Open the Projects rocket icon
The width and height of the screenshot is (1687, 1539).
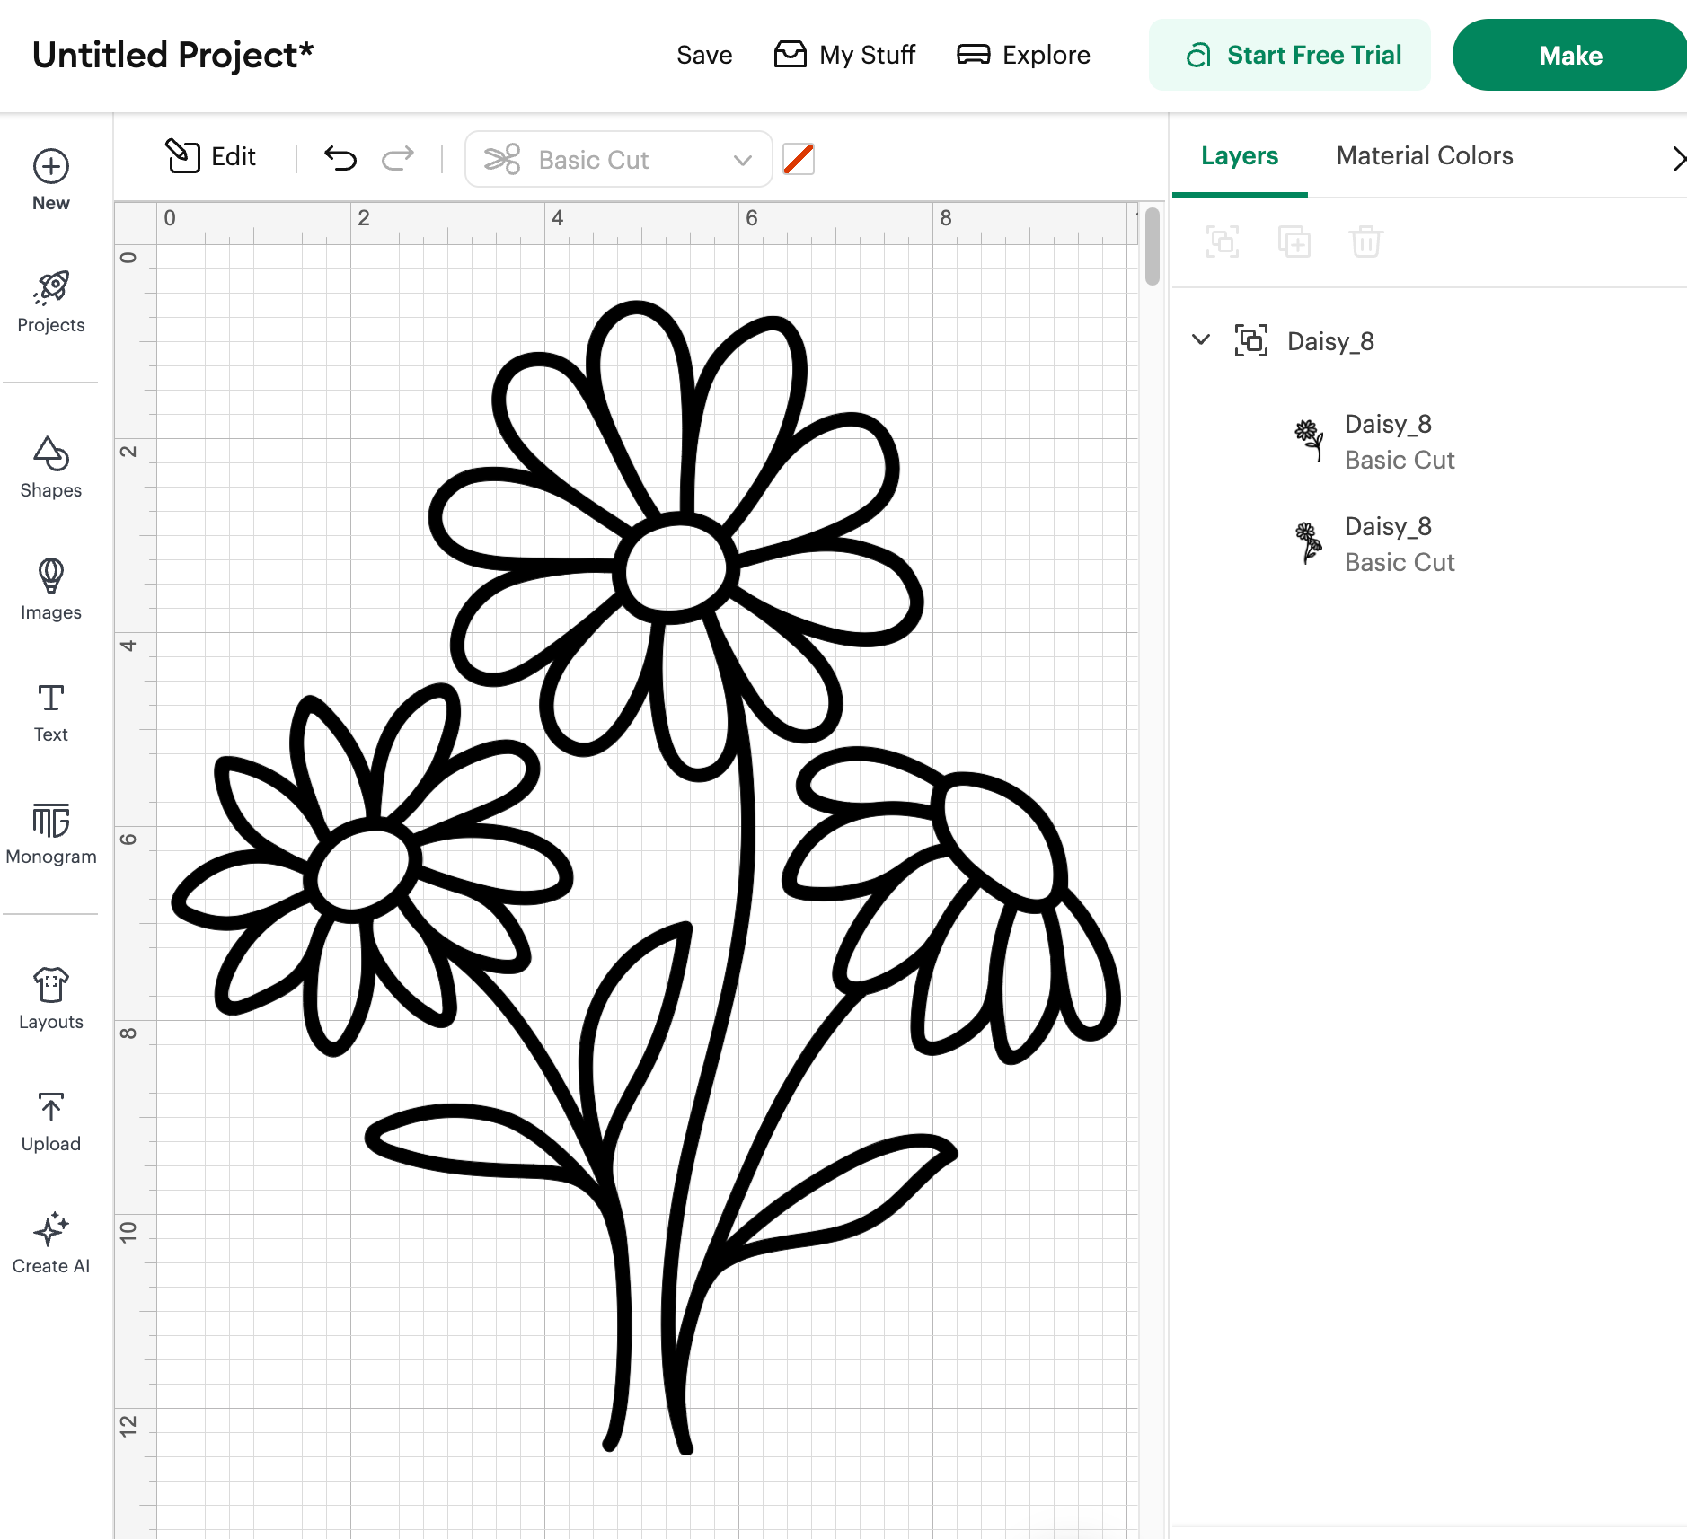pos(51,287)
